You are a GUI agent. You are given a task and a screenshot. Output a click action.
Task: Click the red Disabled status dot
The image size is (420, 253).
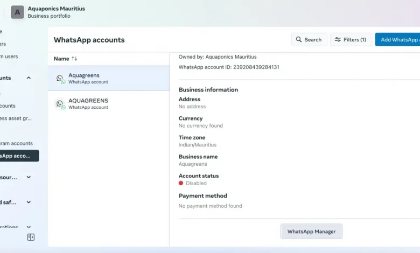pyautogui.click(x=181, y=183)
